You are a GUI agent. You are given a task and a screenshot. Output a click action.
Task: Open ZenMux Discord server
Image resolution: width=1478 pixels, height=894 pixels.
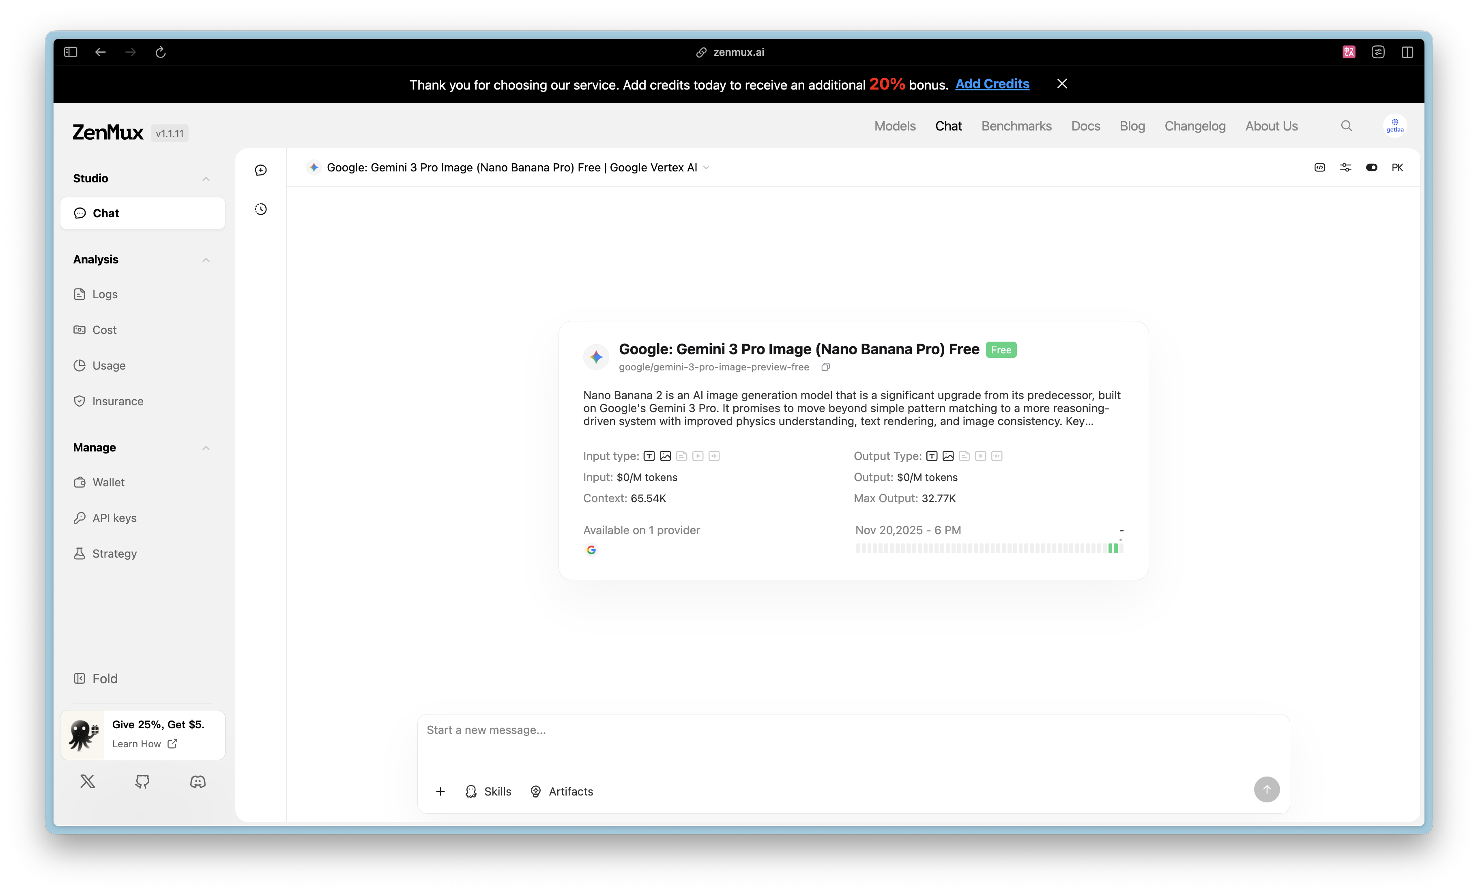pos(198,781)
